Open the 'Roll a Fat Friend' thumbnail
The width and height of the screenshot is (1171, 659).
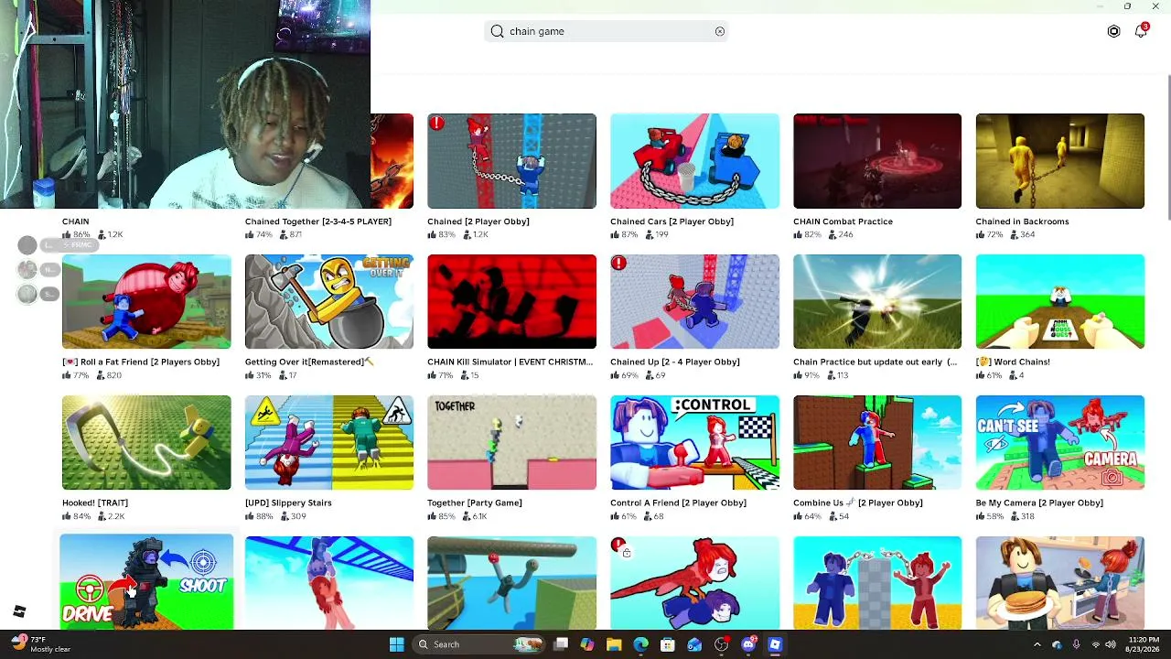coord(146,302)
